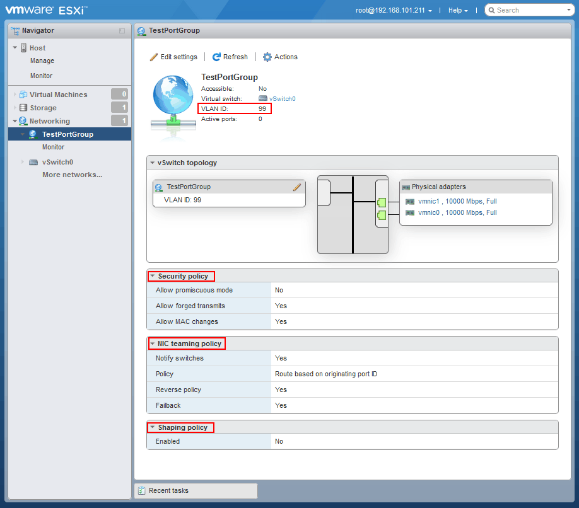Click the Virtual Machines icon in Navigator
Image resolution: width=579 pixels, height=508 pixels.
pos(22,94)
